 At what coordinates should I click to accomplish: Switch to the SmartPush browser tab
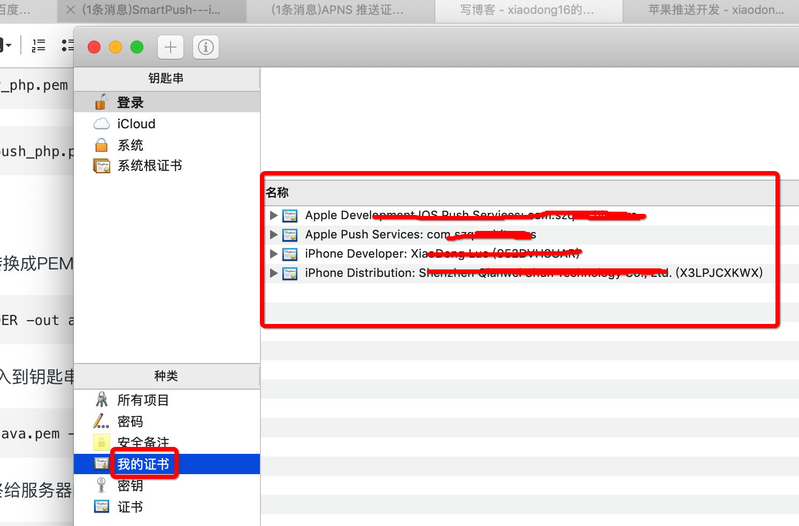tap(151, 10)
